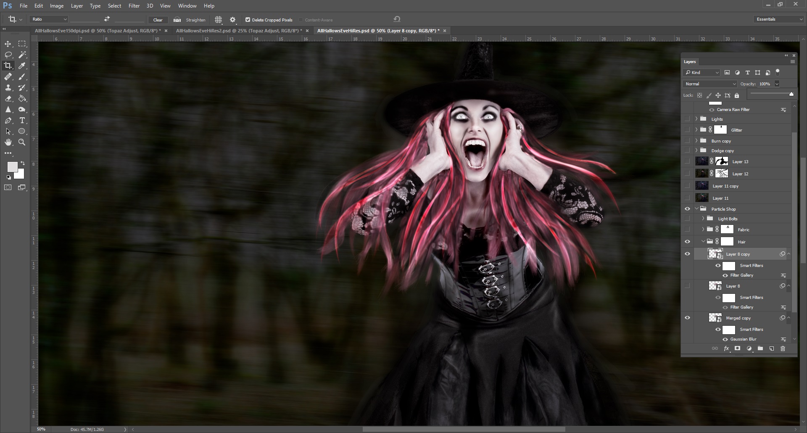This screenshot has height=433, width=807.
Task: Click the Create new layer icon
Action: (x=772, y=349)
